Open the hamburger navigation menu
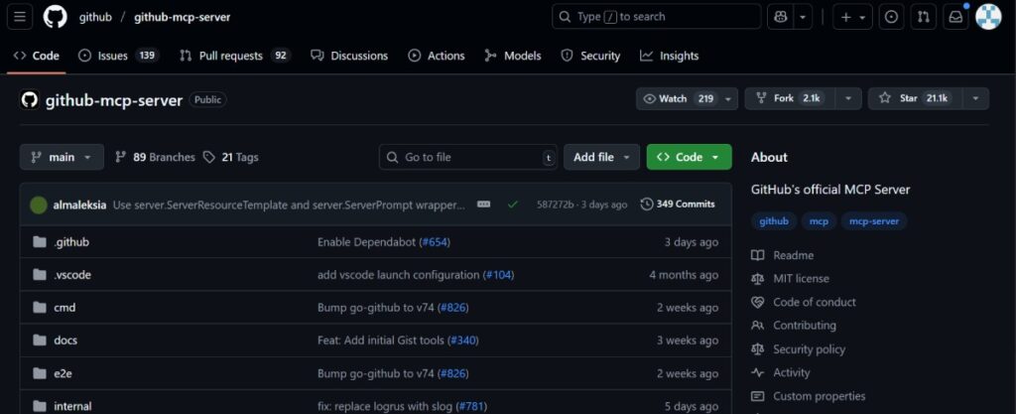The width and height of the screenshot is (1016, 414). pyautogui.click(x=22, y=17)
